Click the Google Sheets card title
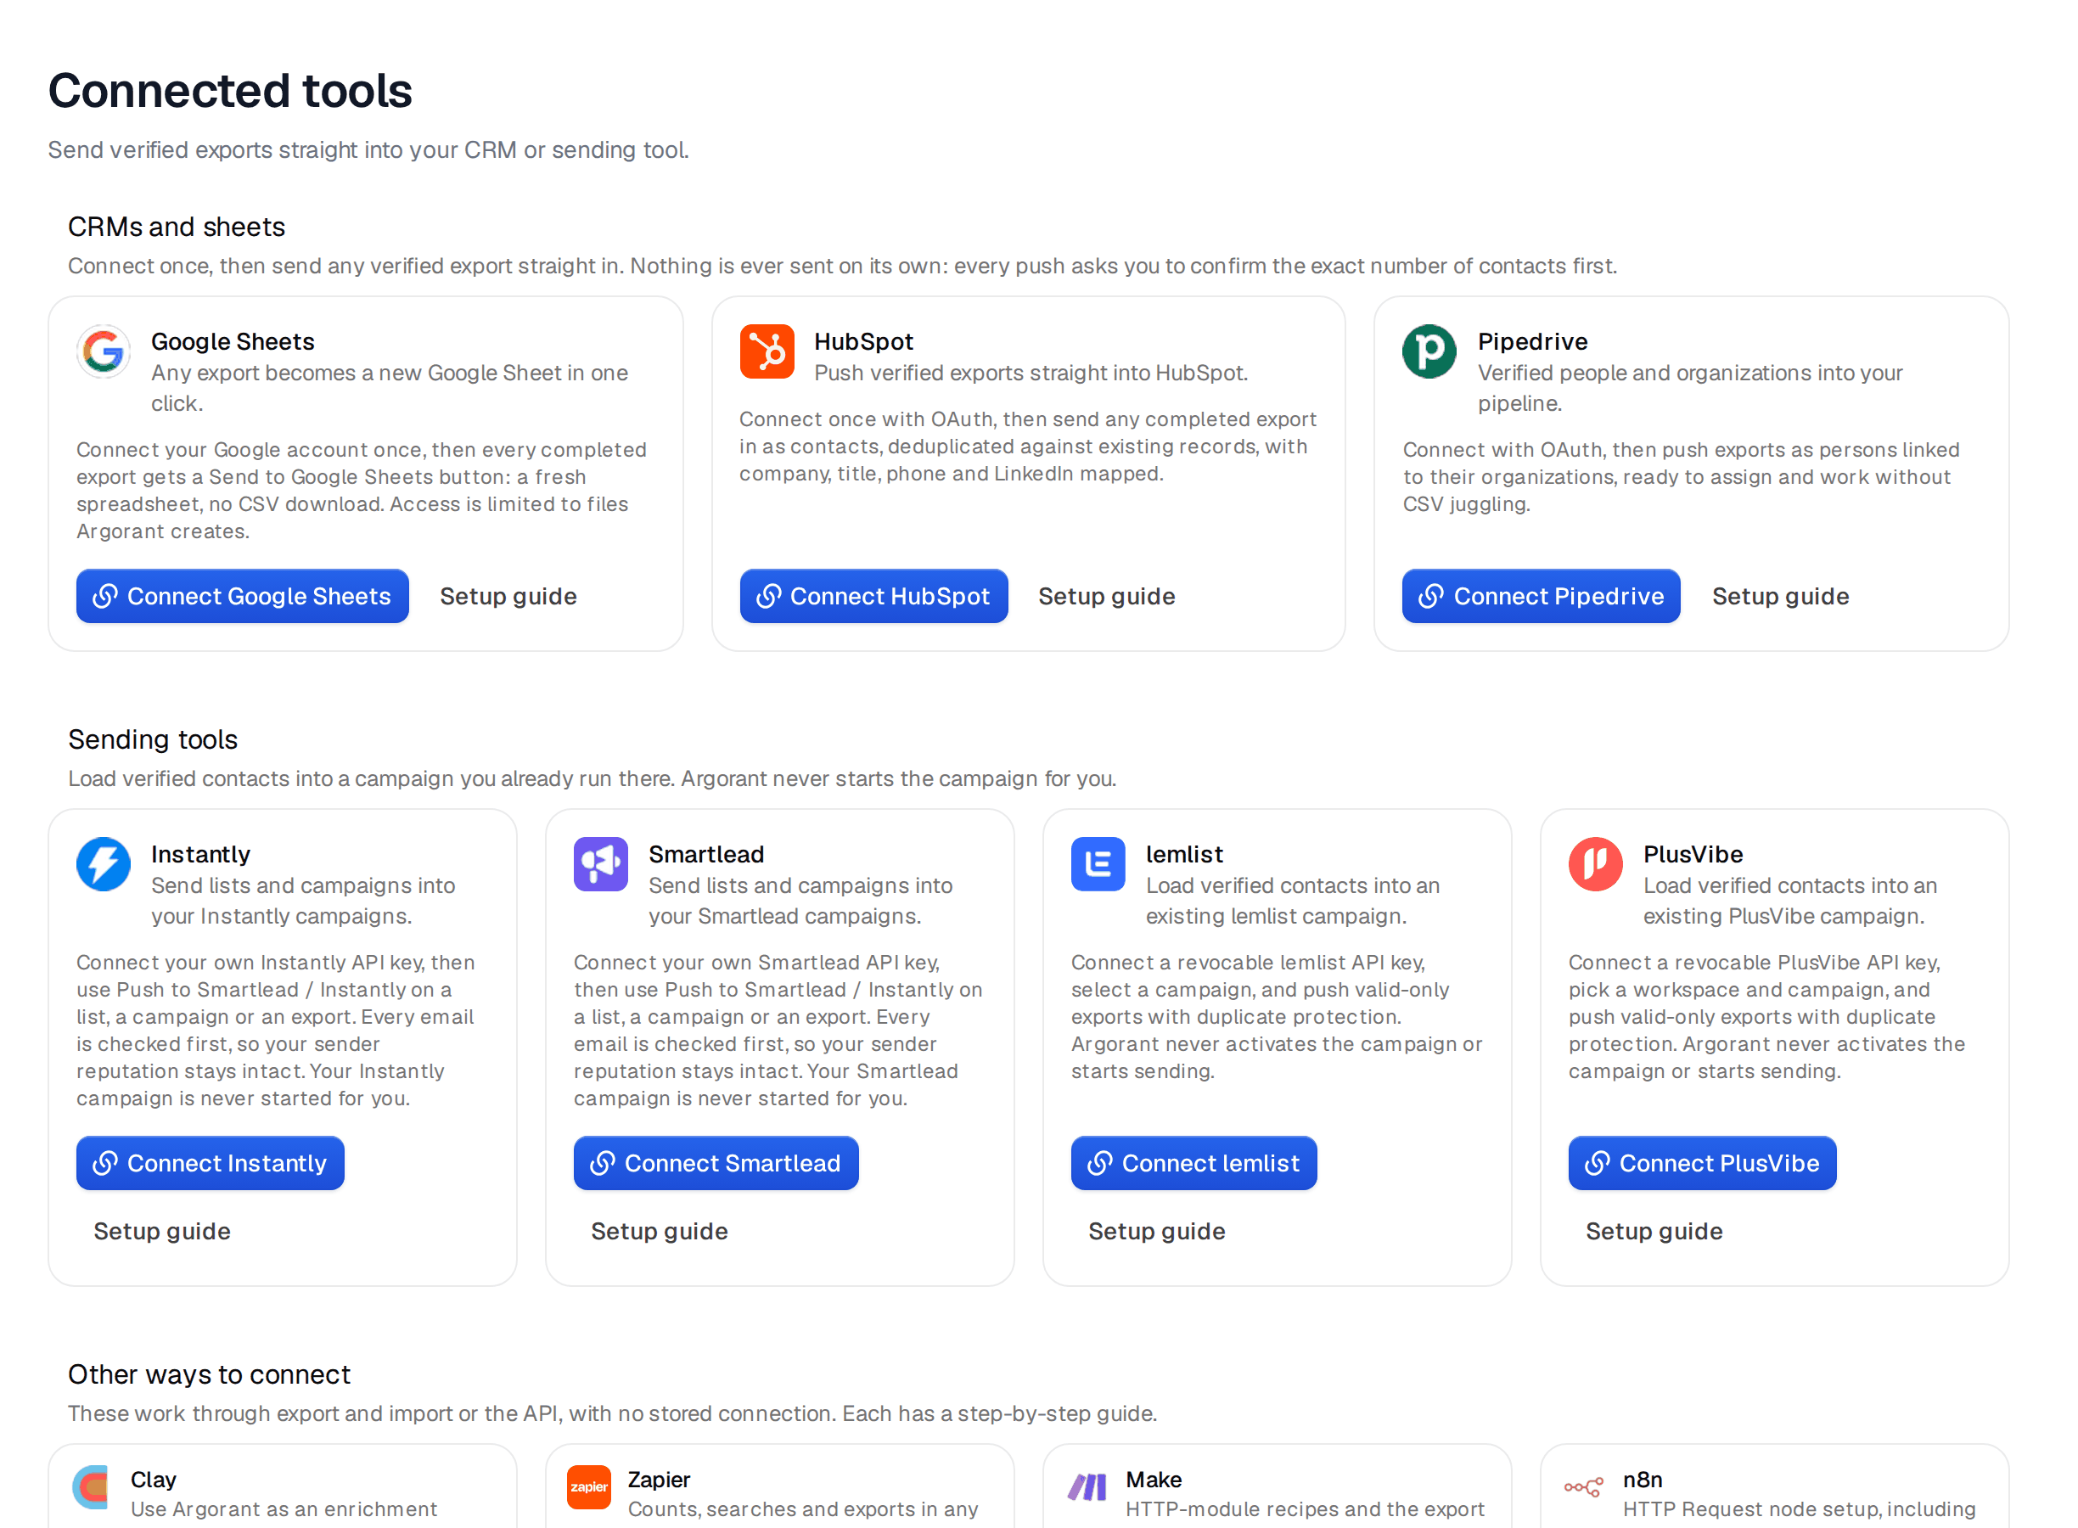 coord(233,341)
